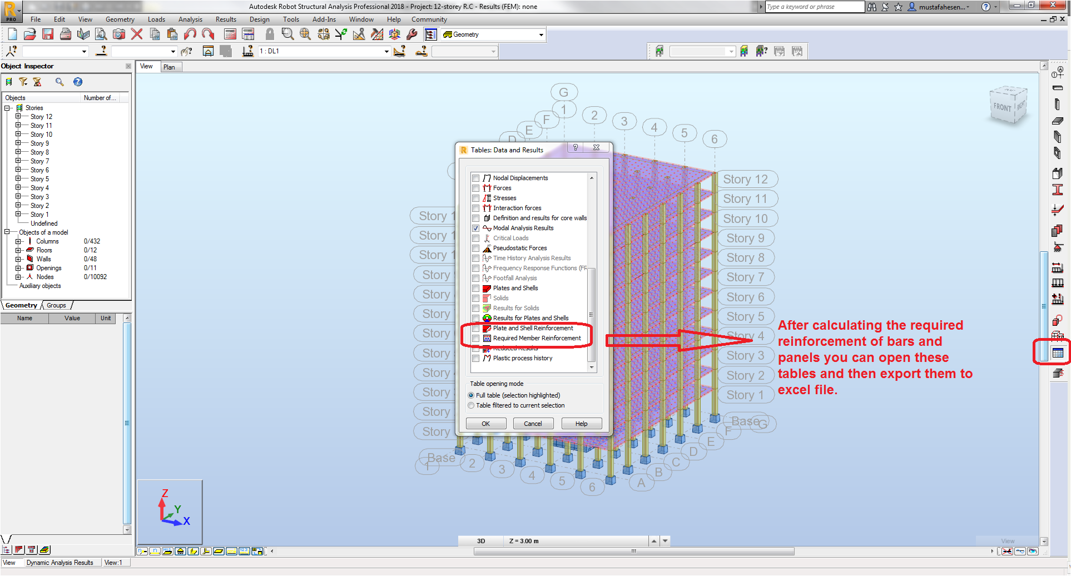The height and width of the screenshot is (576, 1071).
Task: Select Table filtered to current selection radio button
Action: tap(471, 405)
